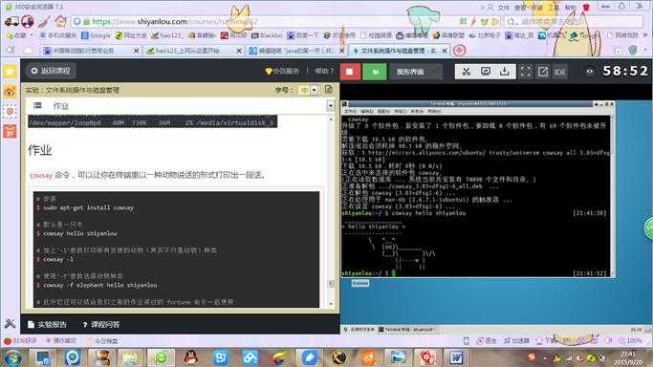Switch to the 文件系统操作与磁盘管理 browser tab
The height and width of the screenshot is (367, 653).
[x=399, y=51]
